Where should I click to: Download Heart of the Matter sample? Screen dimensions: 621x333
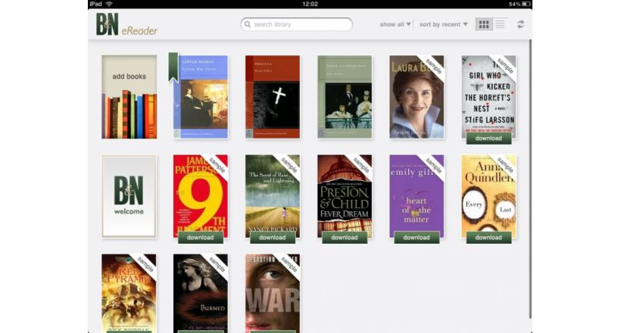(x=417, y=238)
